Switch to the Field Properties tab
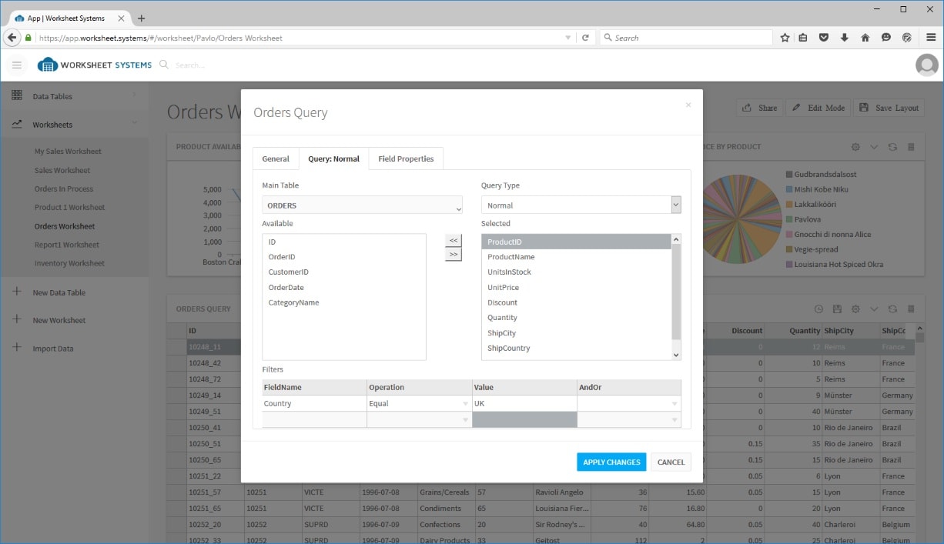 406,159
